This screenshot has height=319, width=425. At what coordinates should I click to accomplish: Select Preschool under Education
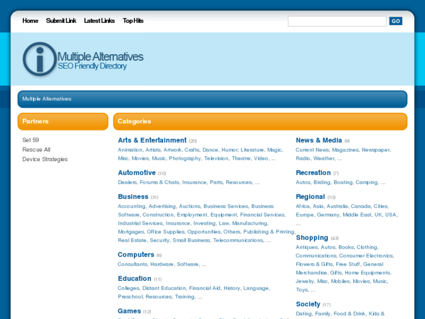(130, 297)
